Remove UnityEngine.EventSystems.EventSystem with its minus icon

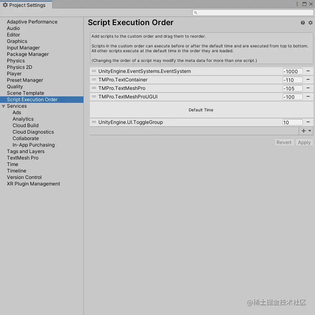308,71
